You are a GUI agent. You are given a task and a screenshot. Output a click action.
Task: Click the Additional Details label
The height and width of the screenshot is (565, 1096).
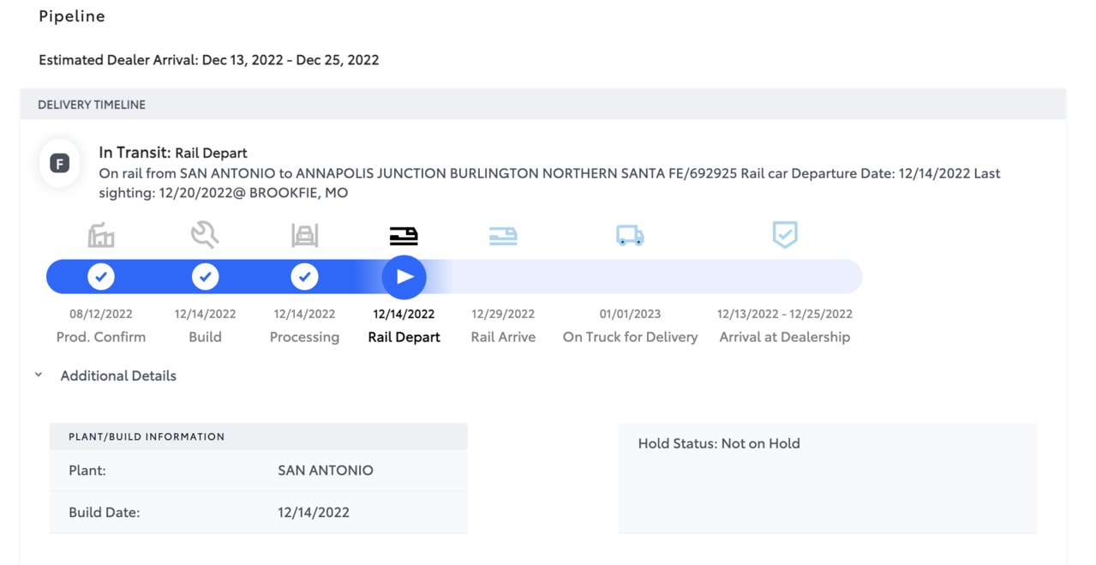click(118, 376)
